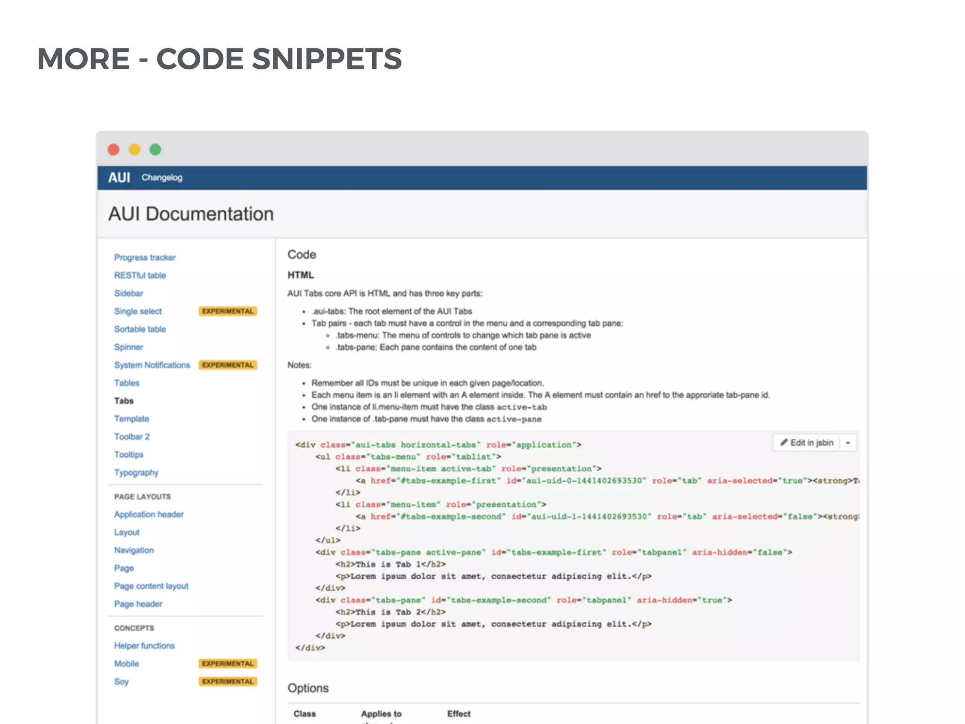Open the Navigation page link
The image size is (965, 724).
coord(134,550)
